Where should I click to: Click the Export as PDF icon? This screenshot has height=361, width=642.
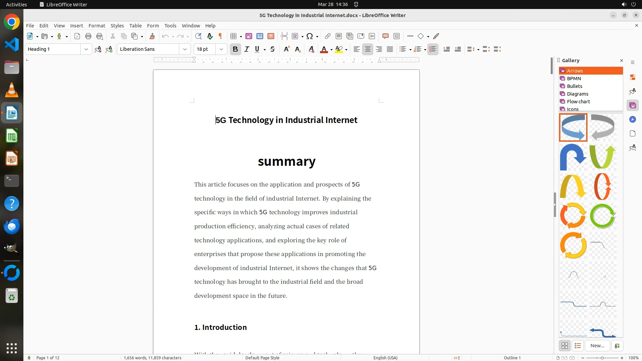click(77, 36)
